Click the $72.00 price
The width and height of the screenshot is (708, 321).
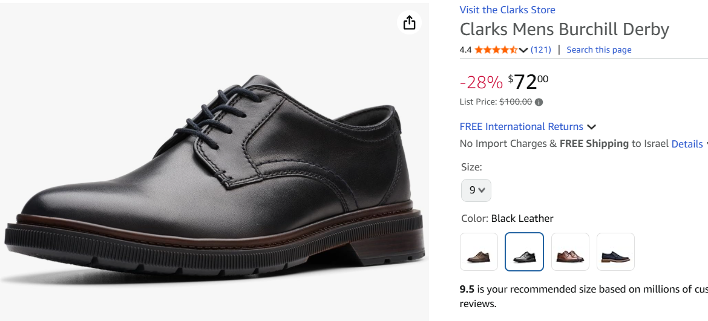[x=528, y=81]
